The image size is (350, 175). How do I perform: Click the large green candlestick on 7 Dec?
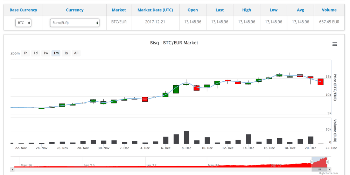[x=176, y=89]
